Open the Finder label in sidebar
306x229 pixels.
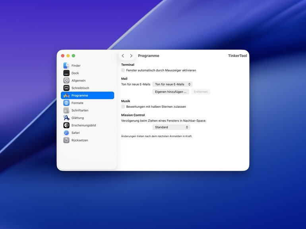76,65
